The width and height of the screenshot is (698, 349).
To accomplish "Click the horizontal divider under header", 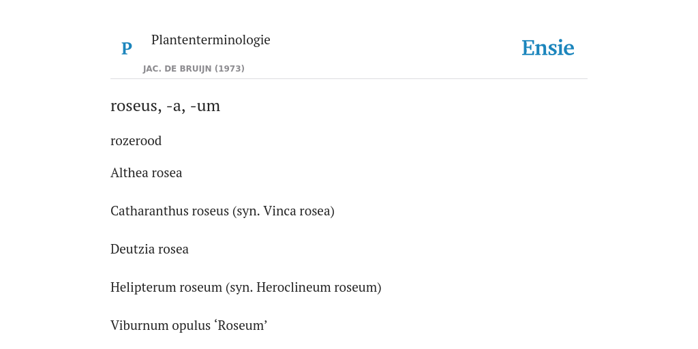I will pyautogui.click(x=349, y=79).
